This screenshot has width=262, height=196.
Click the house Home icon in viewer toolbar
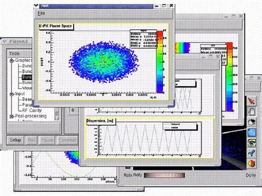[x=252, y=122]
